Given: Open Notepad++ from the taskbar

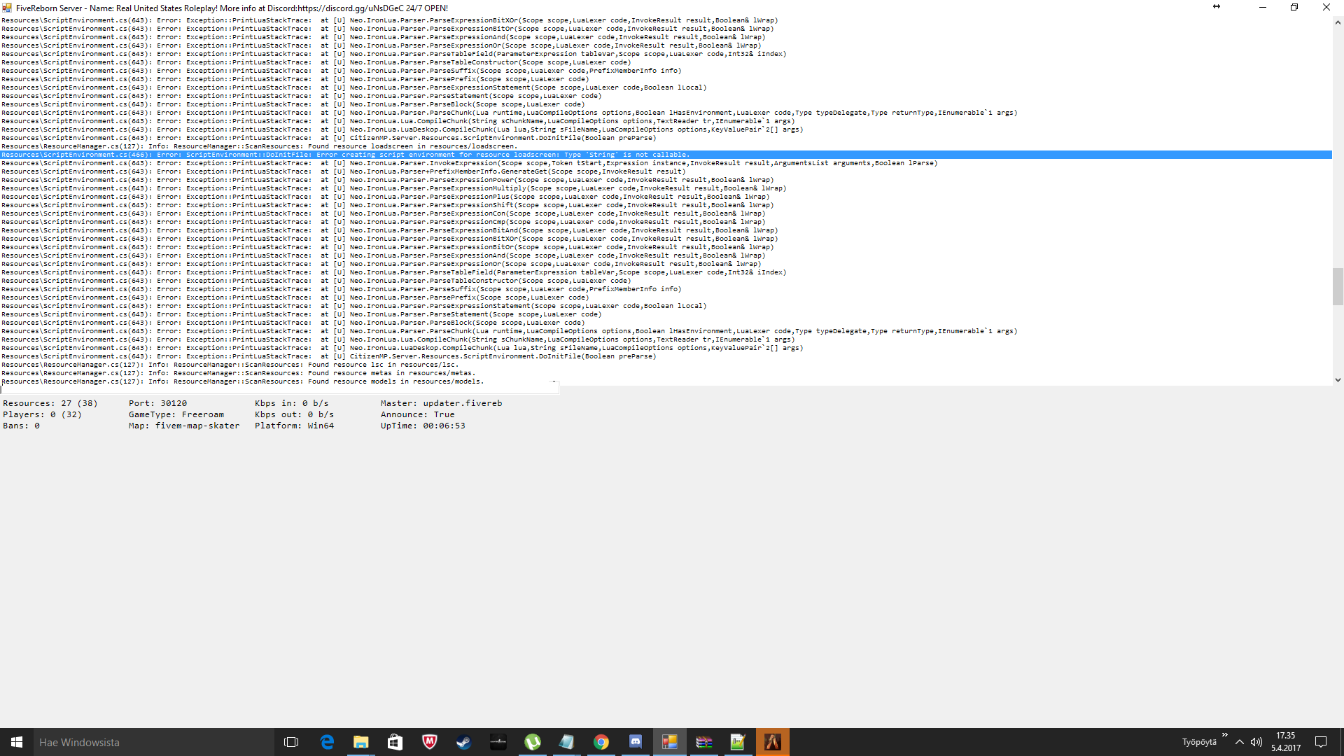Looking at the screenshot, I should click(738, 742).
